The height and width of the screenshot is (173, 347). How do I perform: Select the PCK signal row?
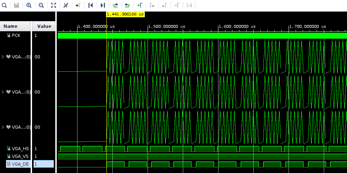[x=16, y=35]
